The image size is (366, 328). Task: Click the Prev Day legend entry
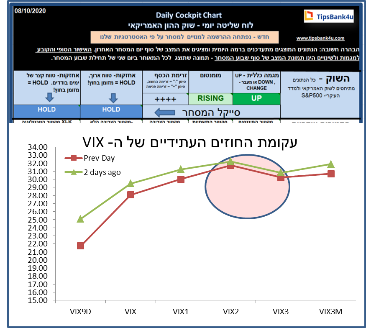(x=90, y=158)
